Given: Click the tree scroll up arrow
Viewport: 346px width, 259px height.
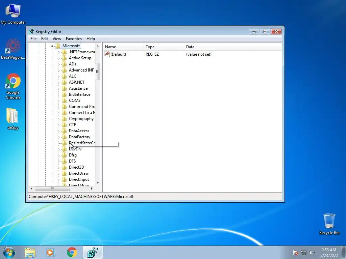Looking at the screenshot, I should click(x=98, y=46).
